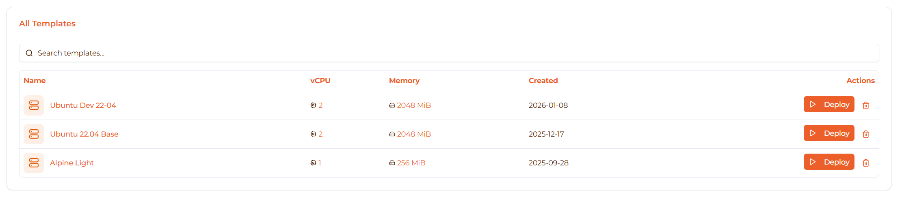Click the Created column header
The height and width of the screenshot is (197, 902).
543,81
